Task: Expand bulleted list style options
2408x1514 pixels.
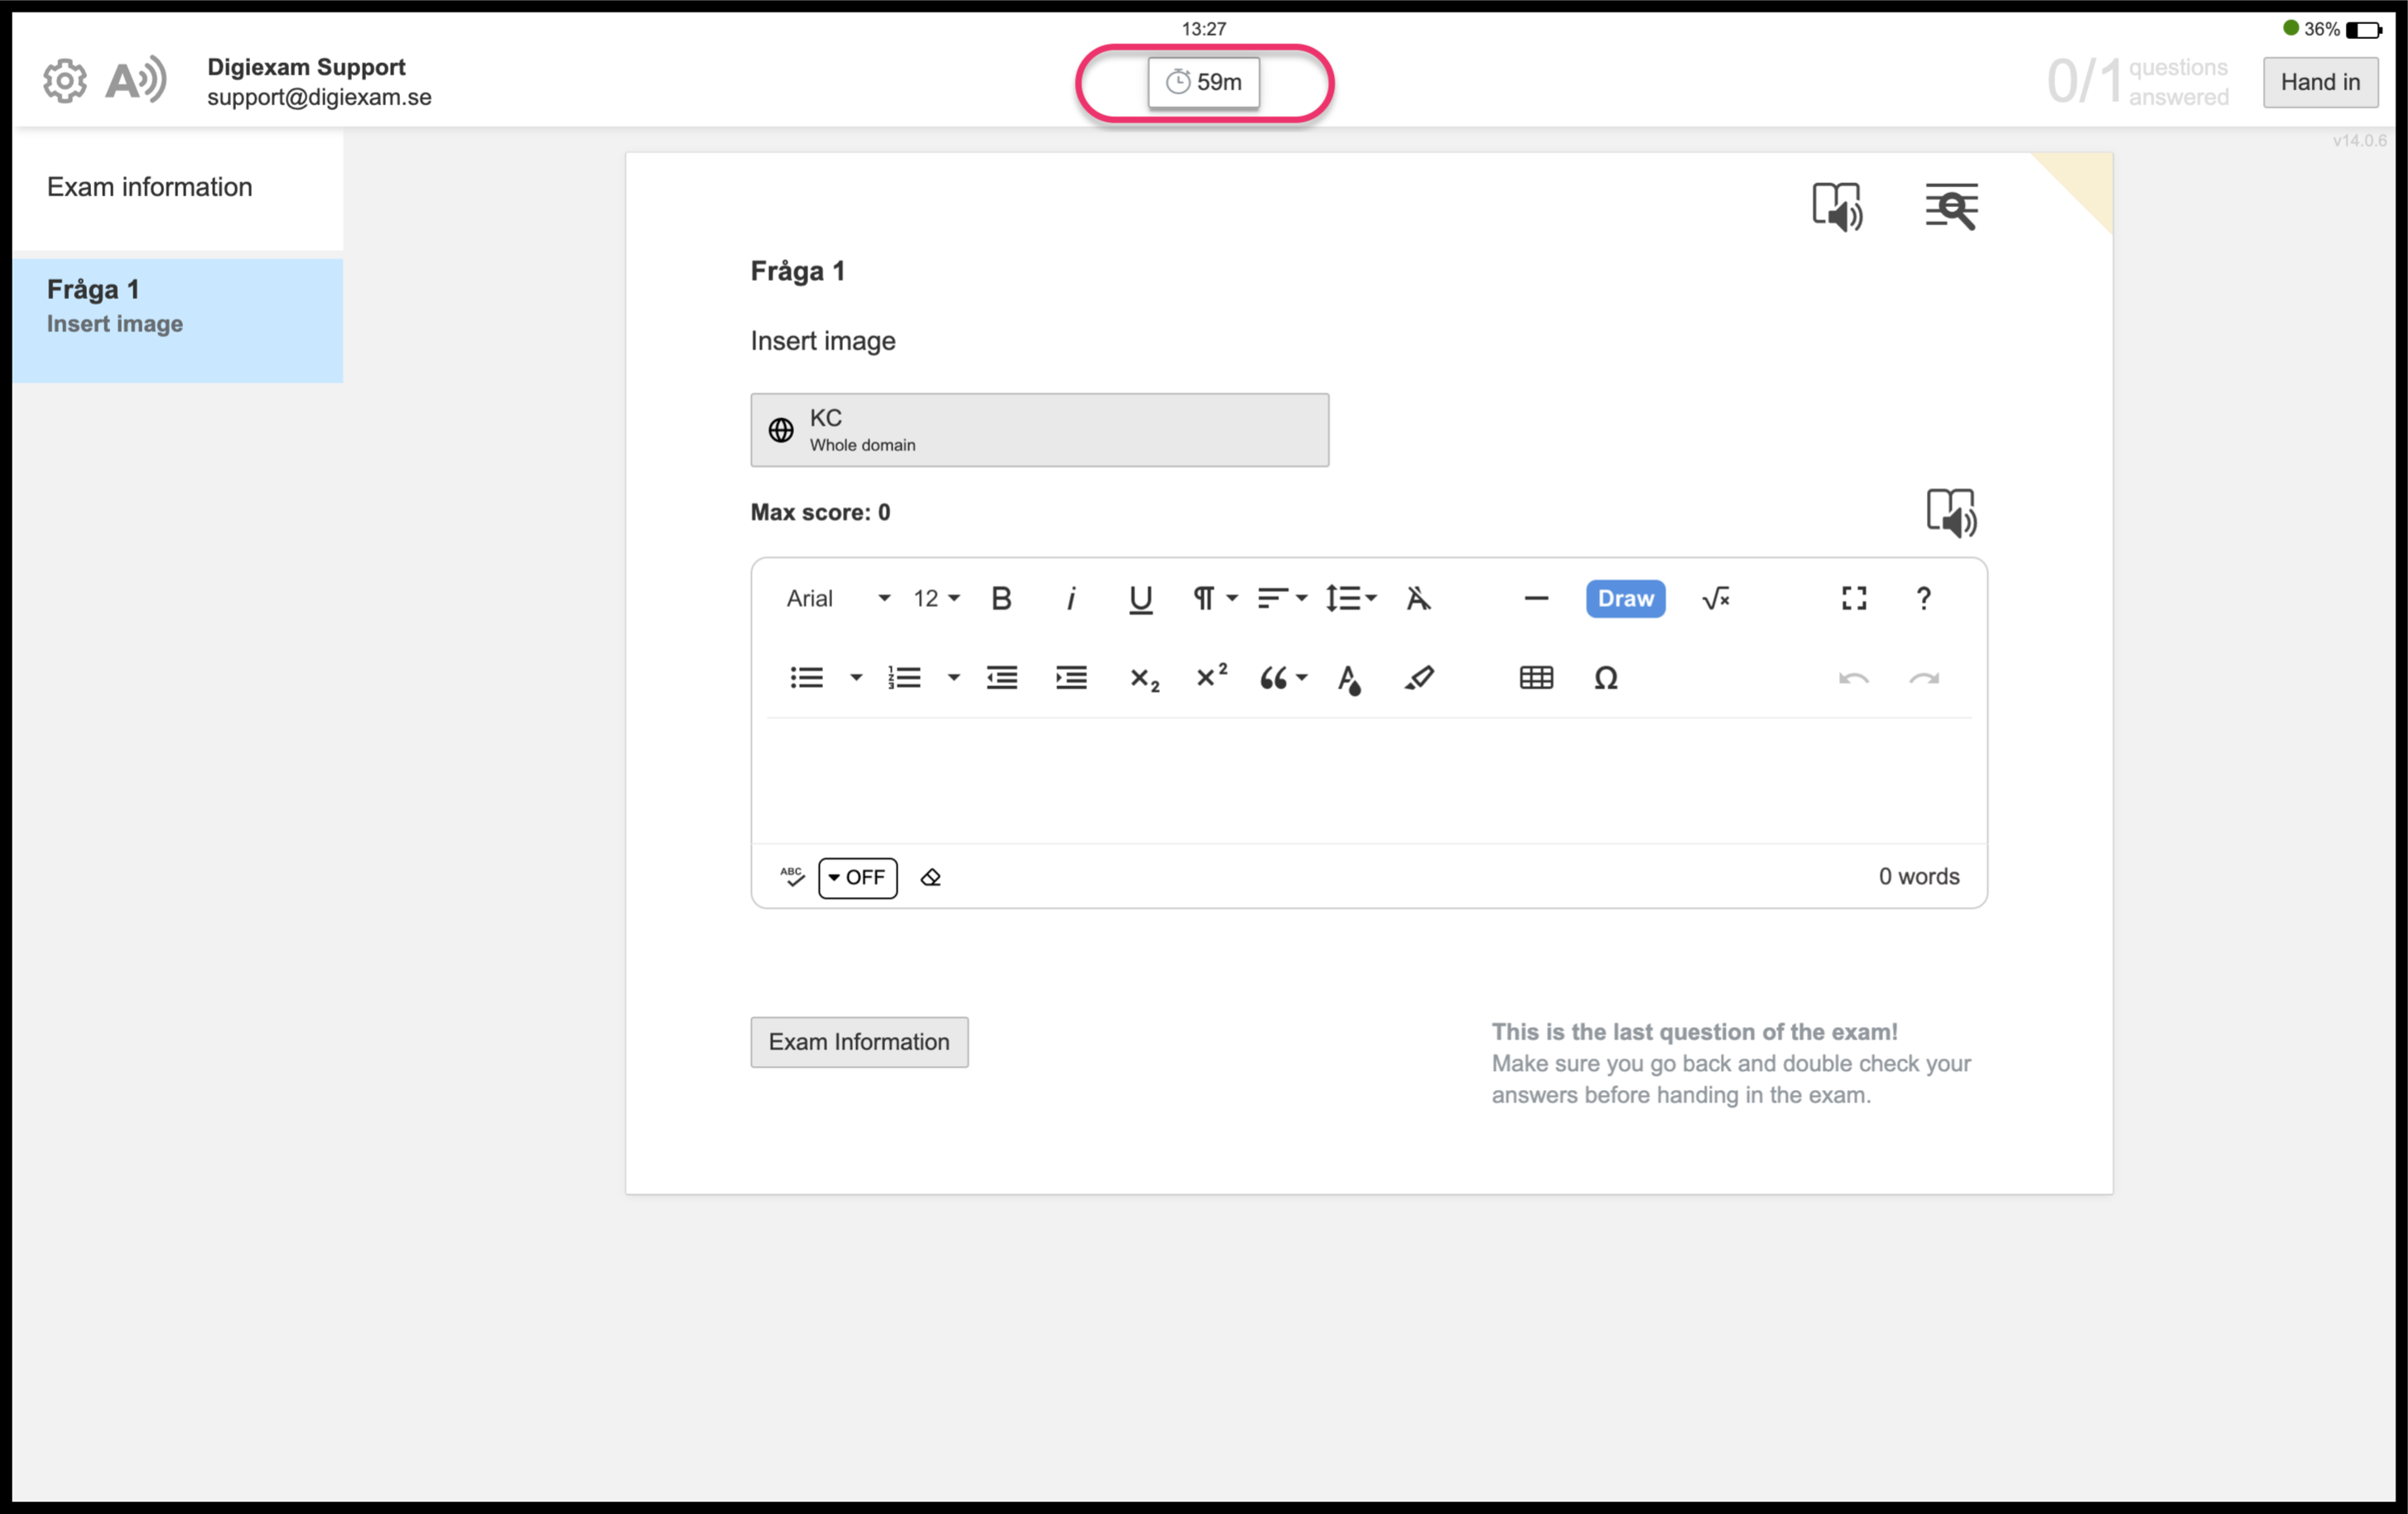Action: (856, 678)
